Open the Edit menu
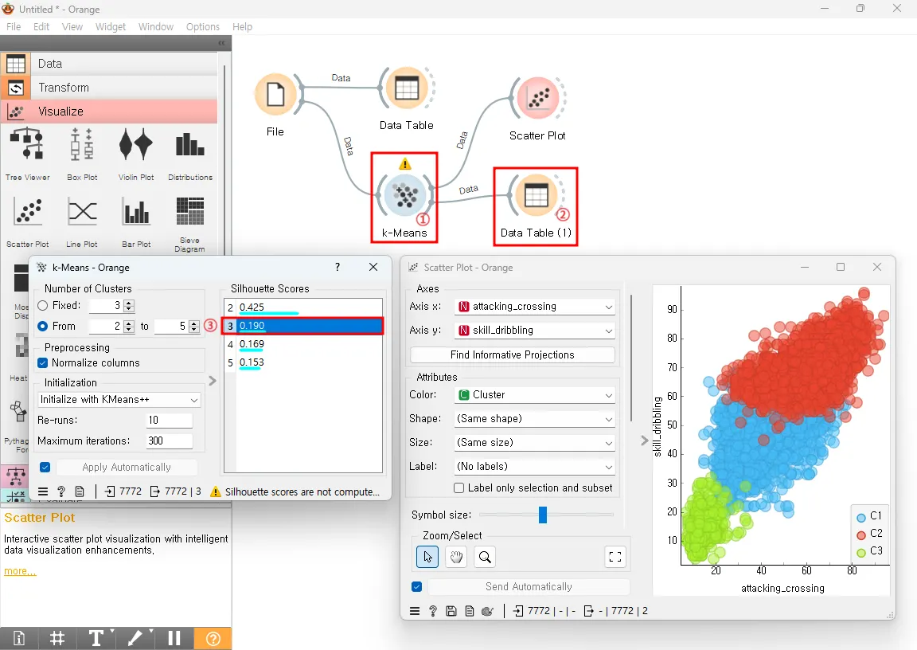The width and height of the screenshot is (917, 650). 41,27
